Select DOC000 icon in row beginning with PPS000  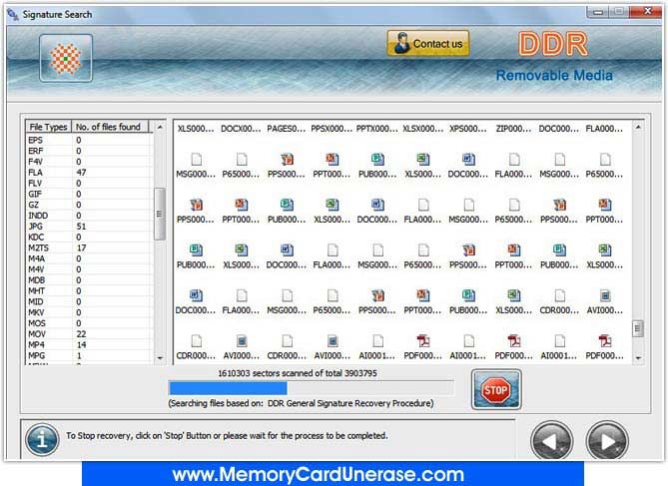point(377,205)
